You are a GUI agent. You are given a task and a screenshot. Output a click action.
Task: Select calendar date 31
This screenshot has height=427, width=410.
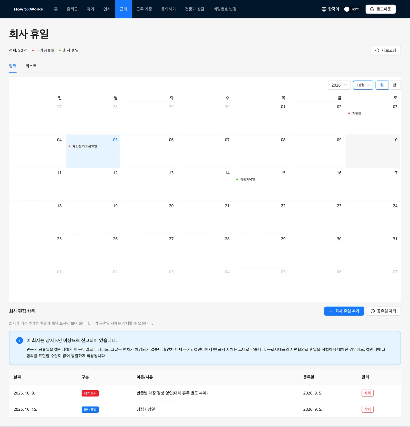[x=373, y=251]
